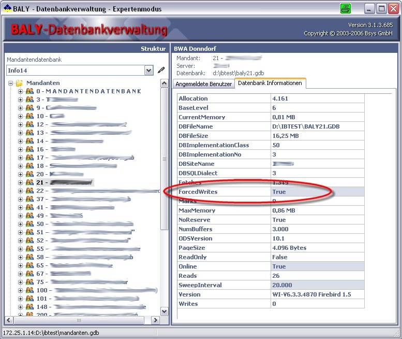Select the SweepInterval value 20.000
Viewport: 402px width, 339px height.
pos(317,285)
